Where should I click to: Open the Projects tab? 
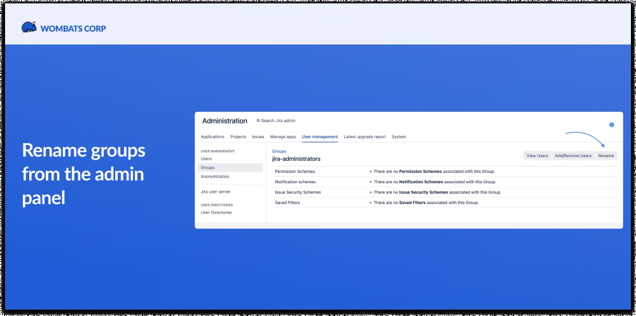click(x=238, y=137)
